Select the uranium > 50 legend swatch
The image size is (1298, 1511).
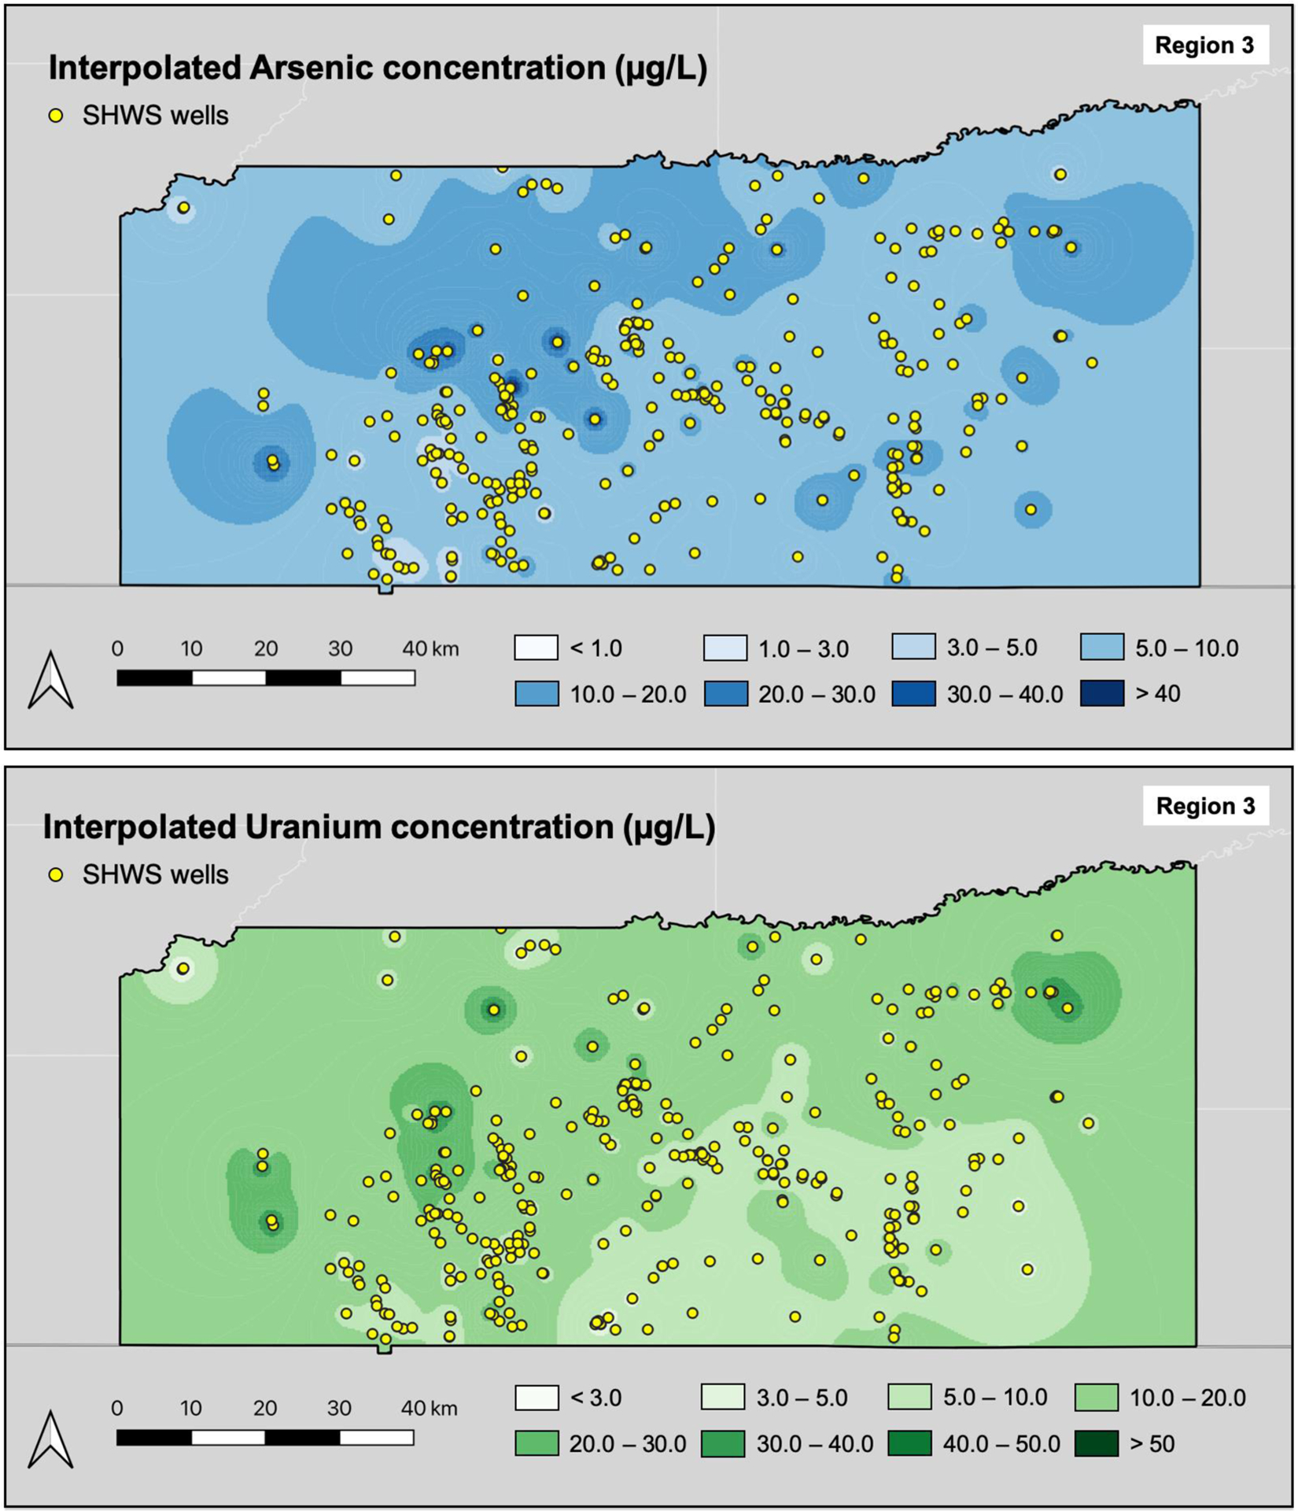click(x=1097, y=1444)
